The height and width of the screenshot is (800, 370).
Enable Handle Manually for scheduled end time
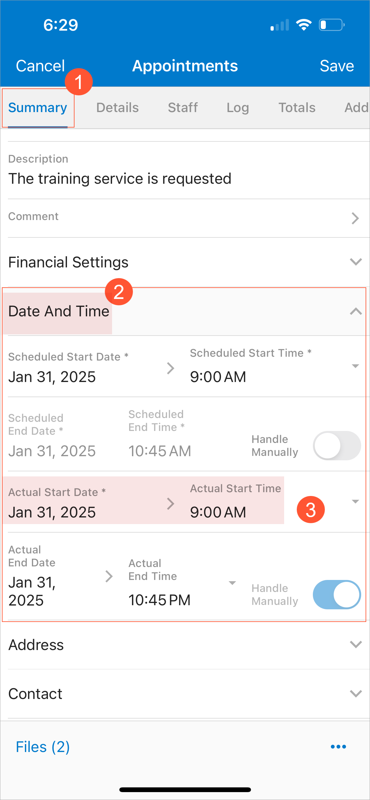coord(337,445)
